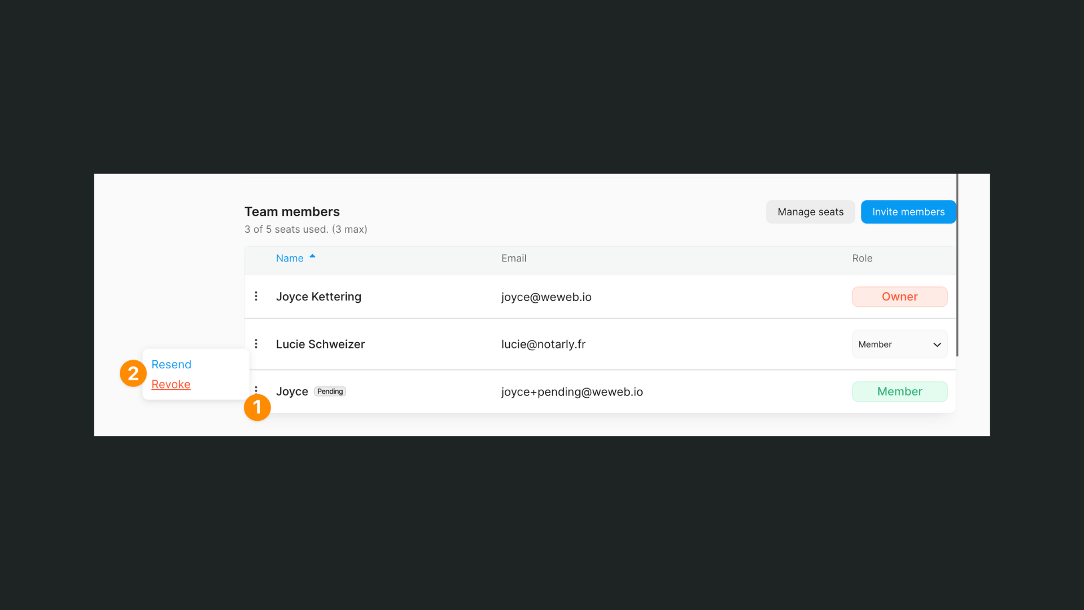Screen dimensions: 1084x610
Task: Click the Owner role tag
Action: (x=899, y=297)
